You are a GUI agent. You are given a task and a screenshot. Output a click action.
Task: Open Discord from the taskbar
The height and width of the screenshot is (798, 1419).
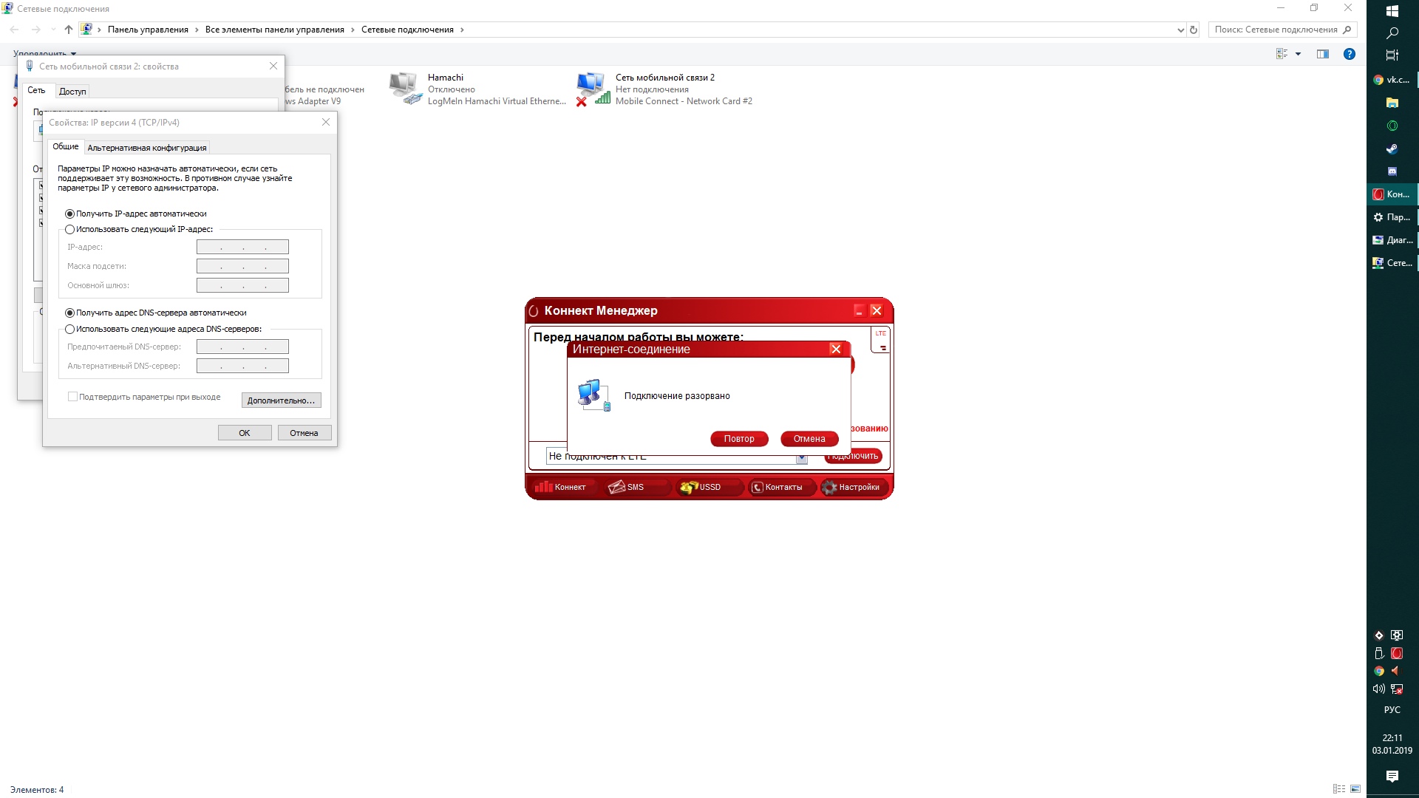[1392, 171]
